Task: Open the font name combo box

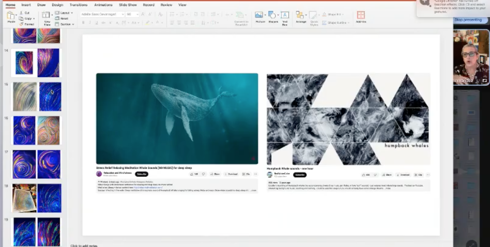Action: (102, 14)
